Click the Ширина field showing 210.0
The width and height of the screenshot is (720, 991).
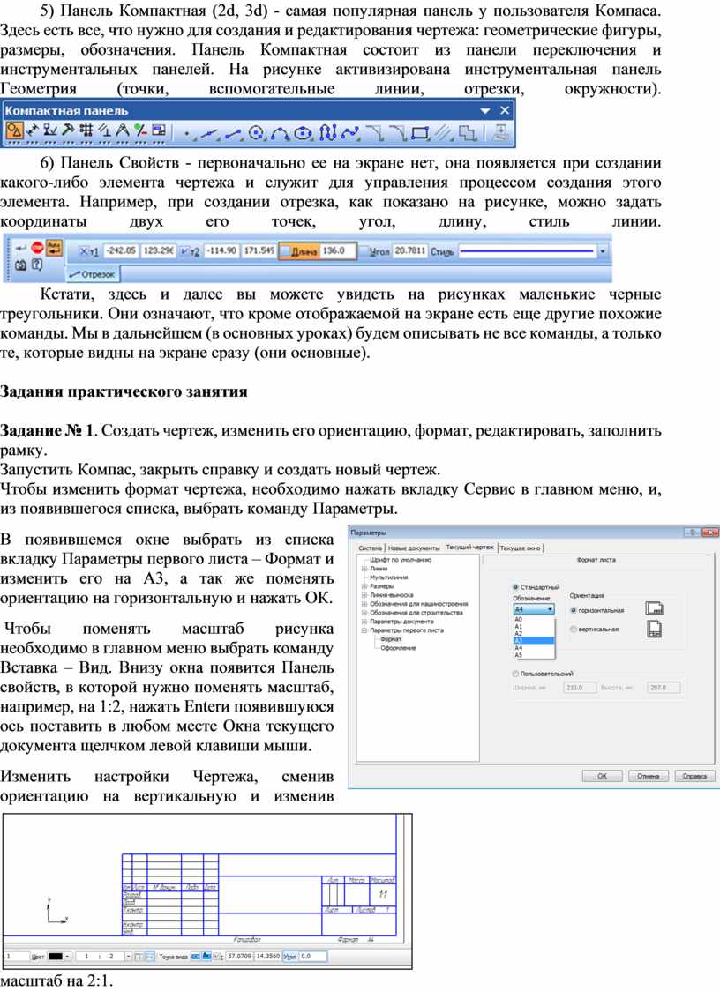click(x=580, y=687)
